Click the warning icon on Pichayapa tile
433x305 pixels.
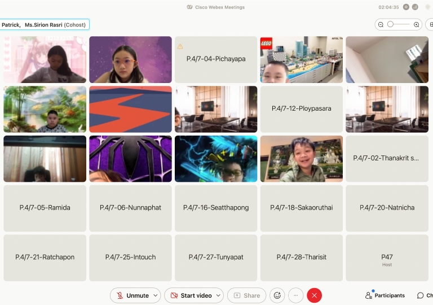coord(180,46)
